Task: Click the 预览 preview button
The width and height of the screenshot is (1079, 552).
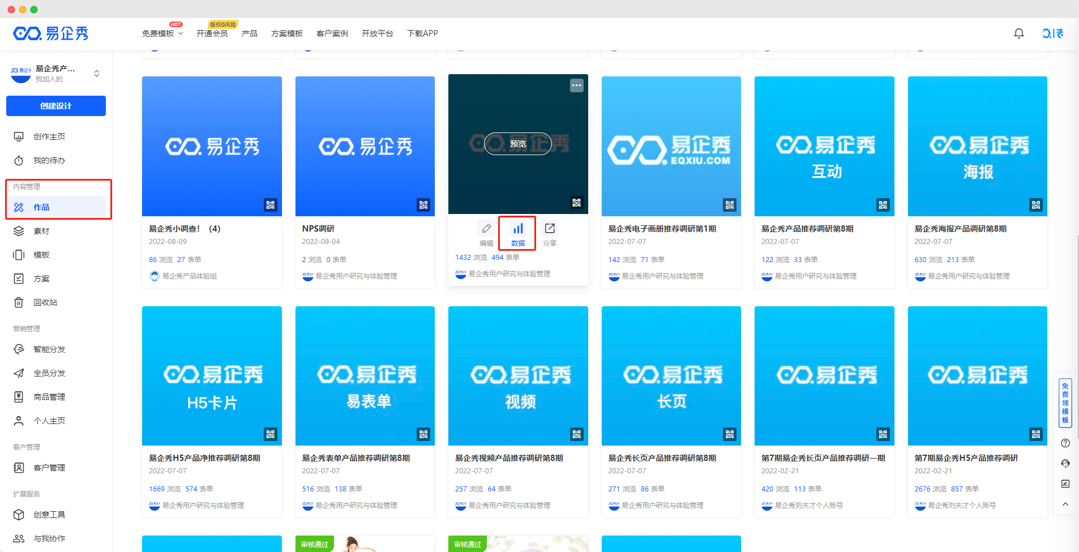Action: [x=518, y=144]
